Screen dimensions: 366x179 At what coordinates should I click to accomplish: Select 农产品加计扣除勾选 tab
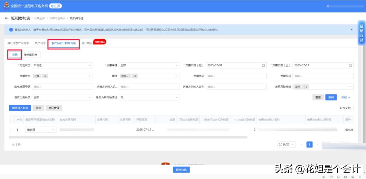[x=64, y=43]
